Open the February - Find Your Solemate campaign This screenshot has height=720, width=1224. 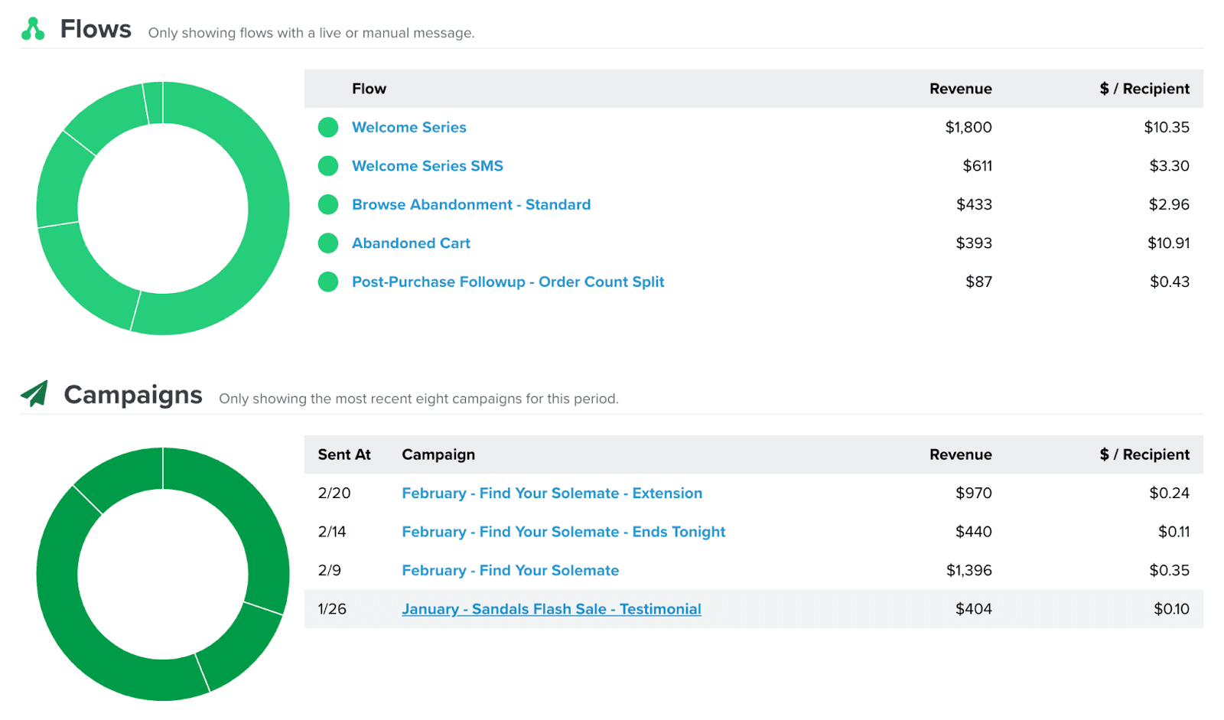pos(510,570)
